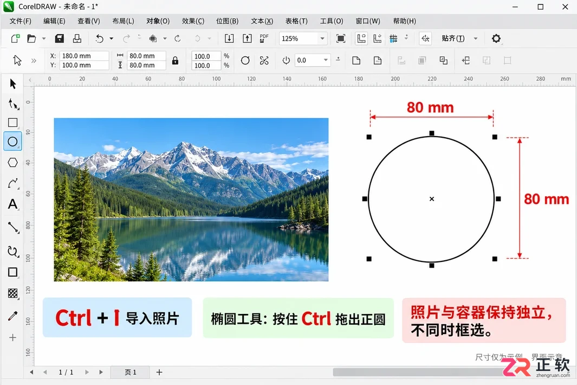This screenshot has width=577, height=385.
Task: Click the Export icon
Action: click(x=247, y=39)
